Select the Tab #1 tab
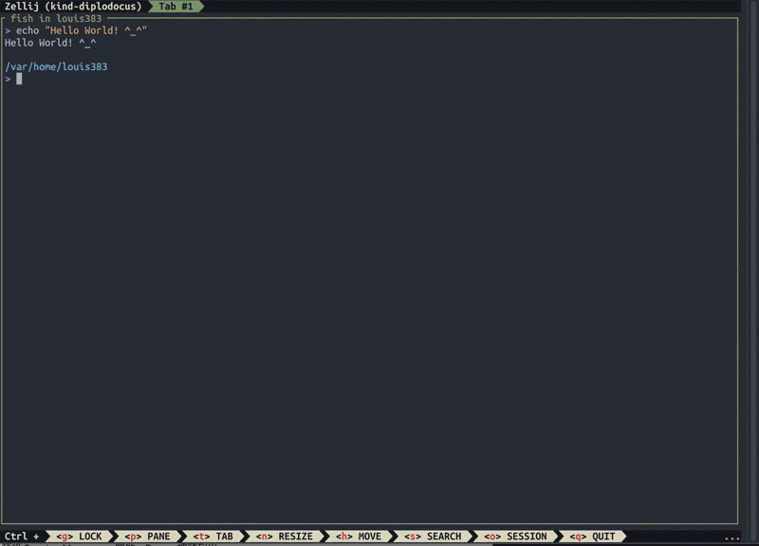This screenshot has height=546, width=759. coord(176,7)
